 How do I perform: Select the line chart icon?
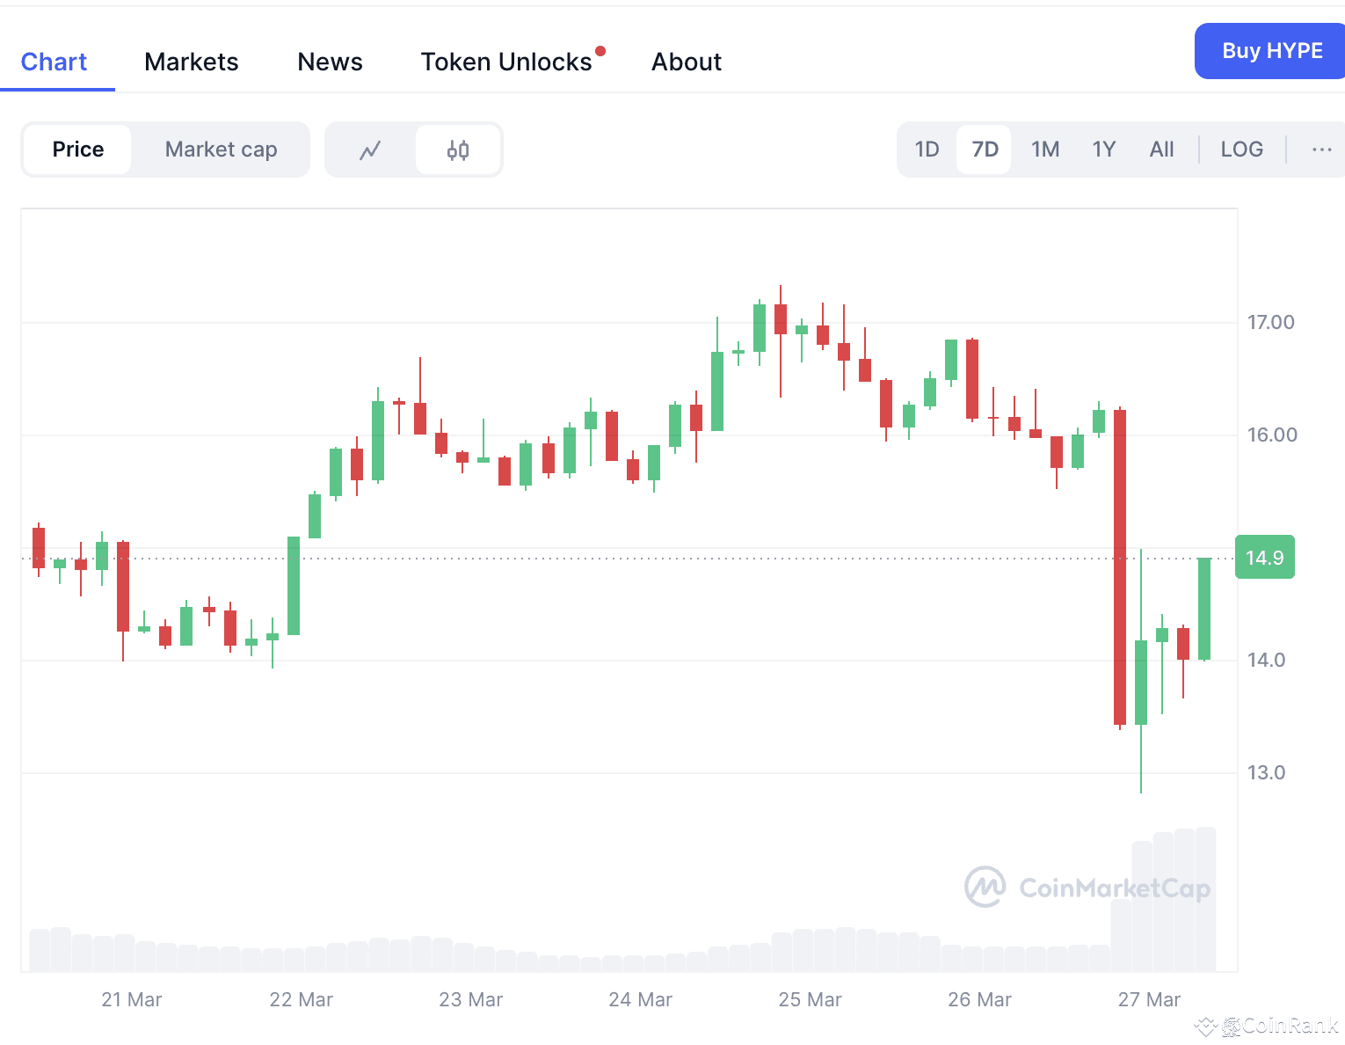click(369, 150)
